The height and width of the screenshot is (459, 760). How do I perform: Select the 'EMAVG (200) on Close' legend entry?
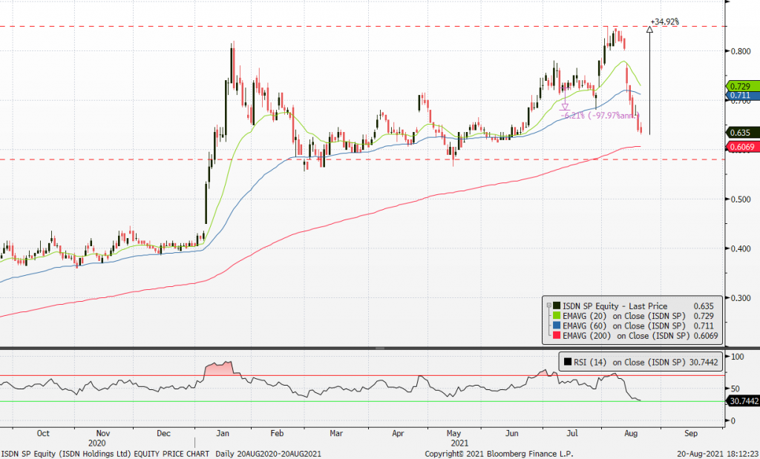tap(626, 335)
